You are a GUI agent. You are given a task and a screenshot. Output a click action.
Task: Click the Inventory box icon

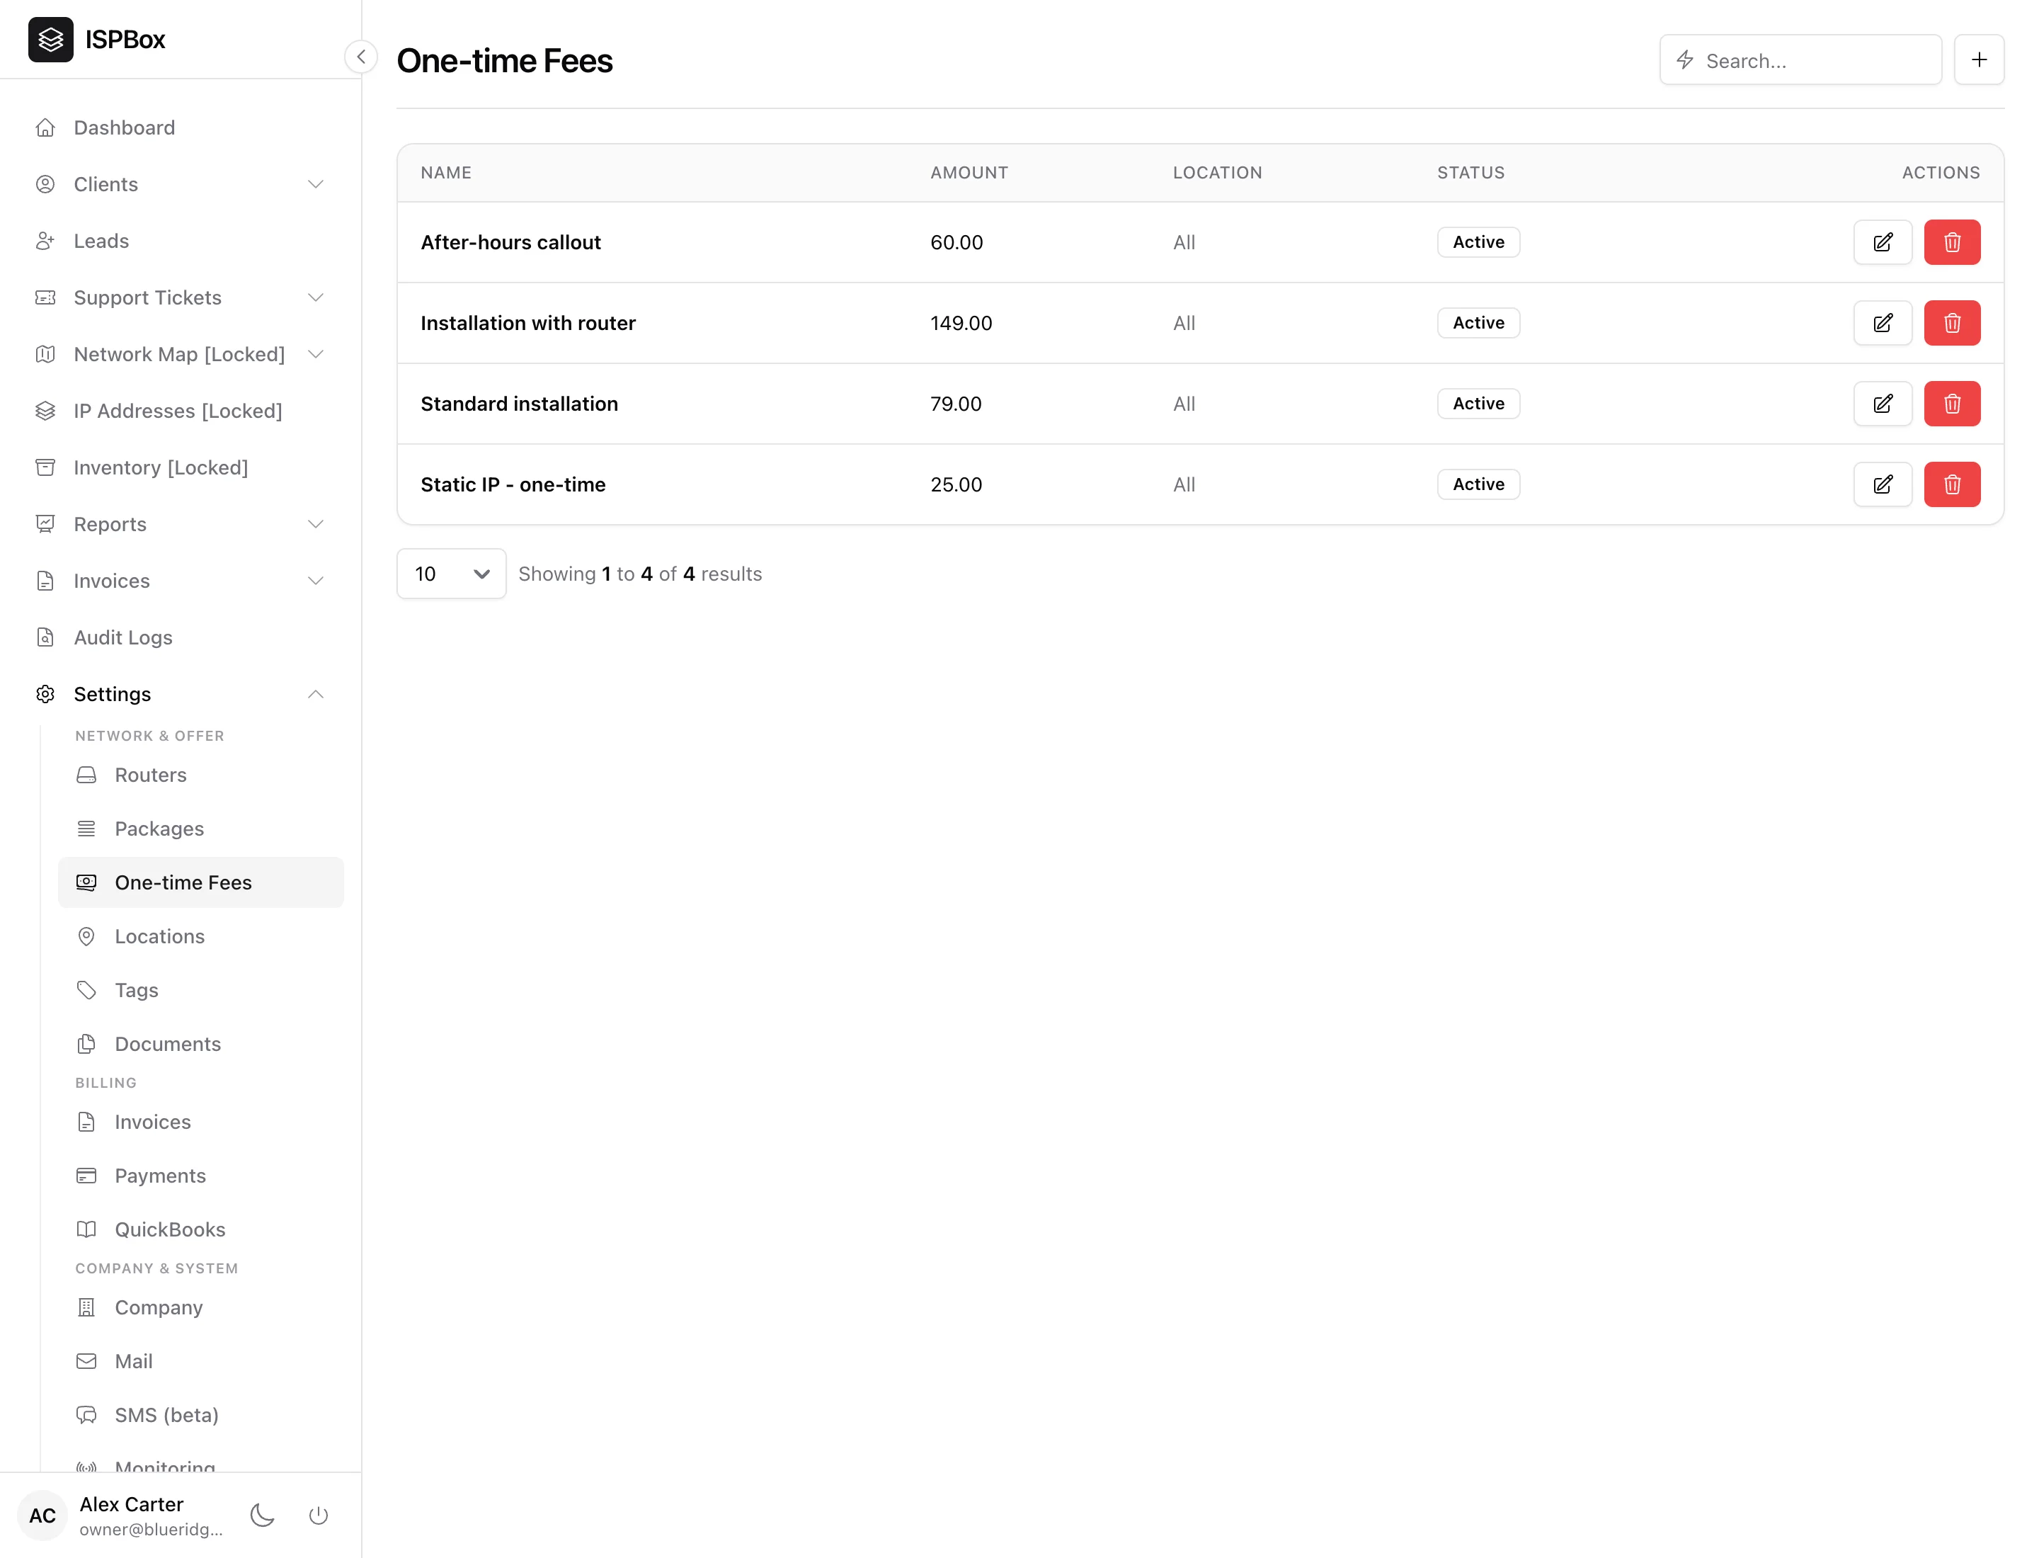coord(45,467)
